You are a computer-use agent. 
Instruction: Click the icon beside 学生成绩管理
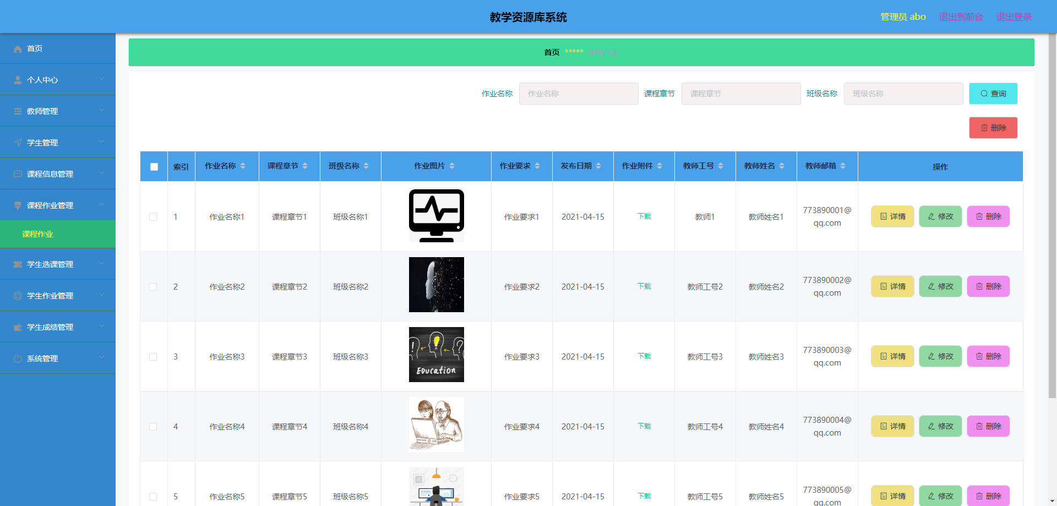[x=18, y=328]
